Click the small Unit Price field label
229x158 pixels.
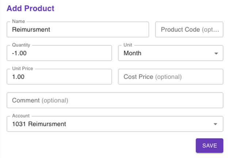tap(23, 69)
